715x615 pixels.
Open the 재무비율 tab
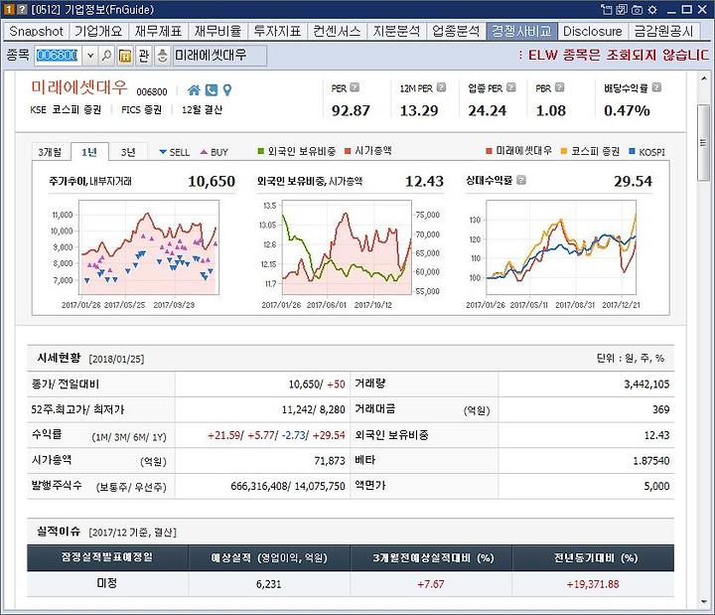[217, 31]
